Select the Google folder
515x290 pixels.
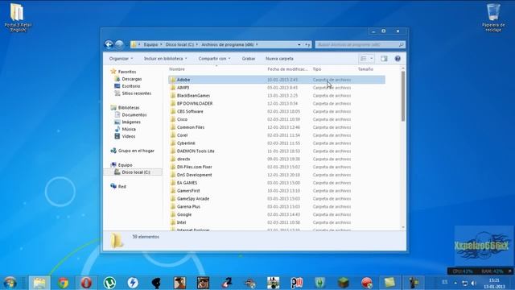[x=184, y=214]
